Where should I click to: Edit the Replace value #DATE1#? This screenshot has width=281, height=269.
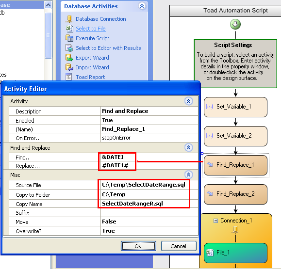click(149, 165)
